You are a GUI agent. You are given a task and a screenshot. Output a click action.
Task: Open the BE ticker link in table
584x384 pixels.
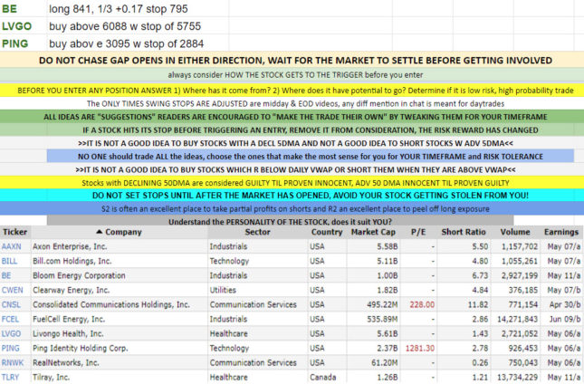(x=6, y=275)
